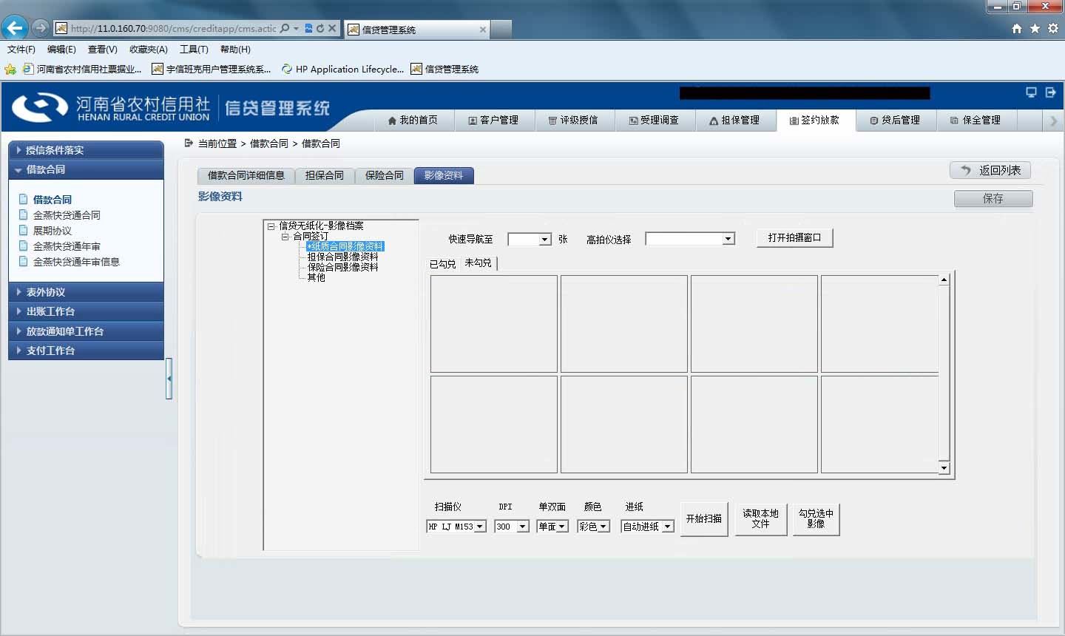Screen dimensions: 1065x636
Task: Click the stop loading X in the address bar
Action: point(332,28)
